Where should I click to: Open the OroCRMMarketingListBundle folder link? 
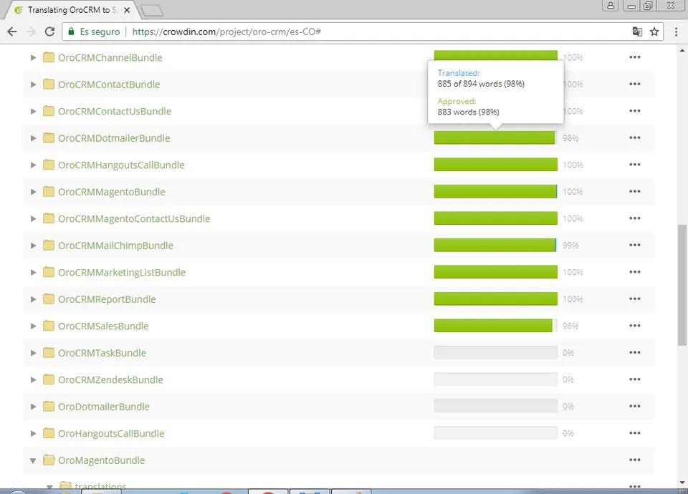(x=122, y=272)
